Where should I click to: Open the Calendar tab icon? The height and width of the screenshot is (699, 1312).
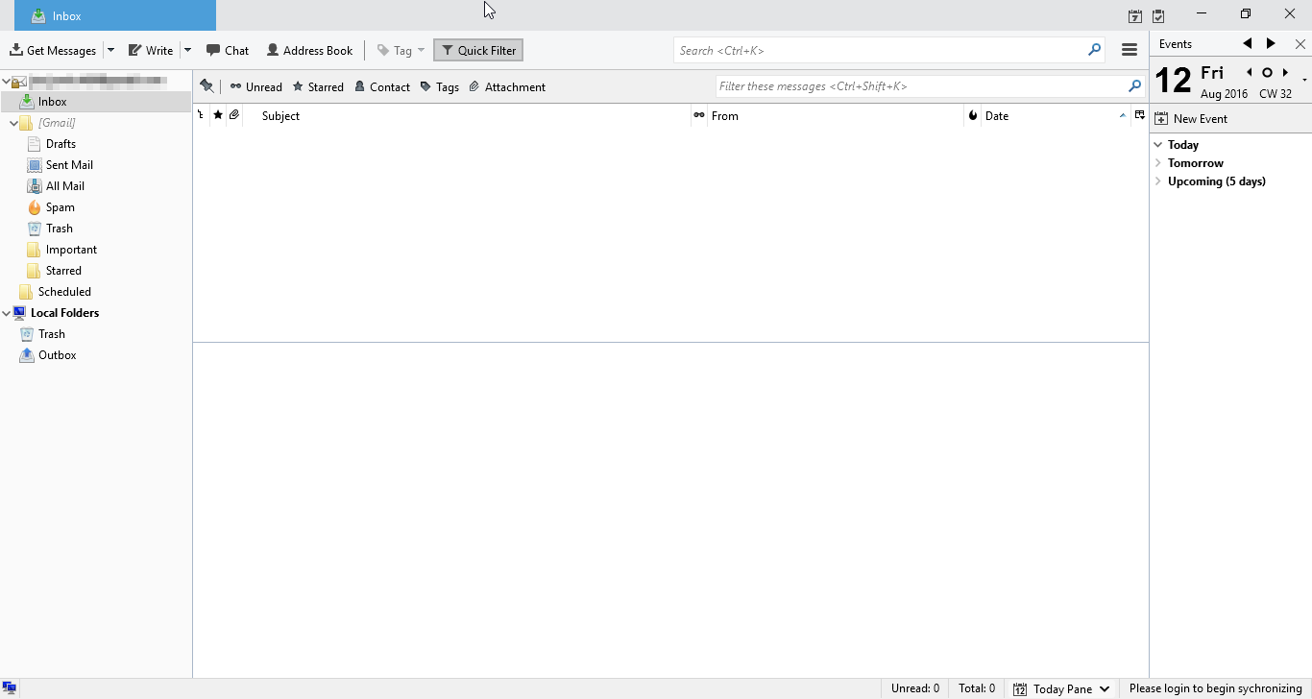(1134, 15)
